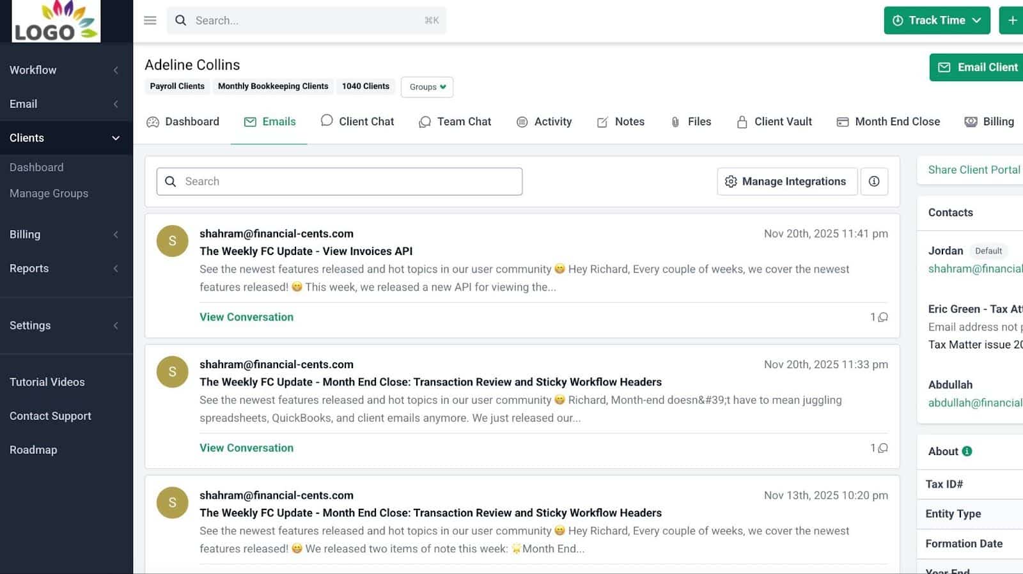The height and width of the screenshot is (574, 1023).
Task: Open Tutorial Videos
Action: [x=47, y=382]
